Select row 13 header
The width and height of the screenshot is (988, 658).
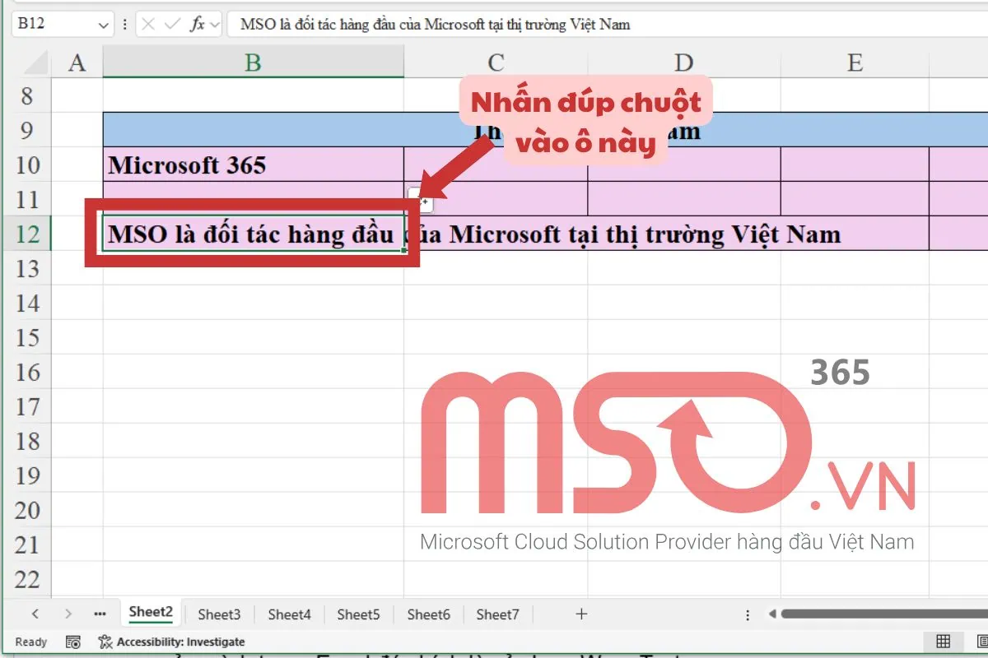pos(28,269)
